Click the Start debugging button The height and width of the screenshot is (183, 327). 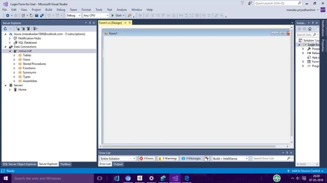[118, 16]
